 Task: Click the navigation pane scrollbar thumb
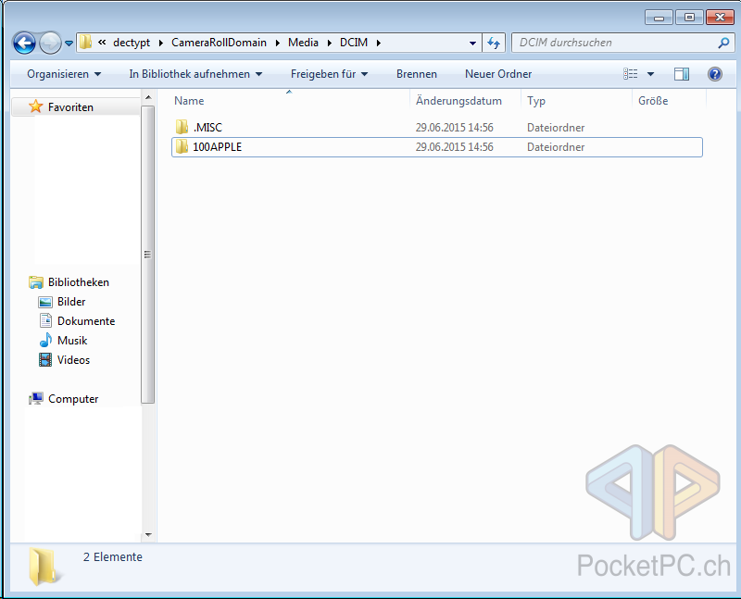click(x=148, y=255)
